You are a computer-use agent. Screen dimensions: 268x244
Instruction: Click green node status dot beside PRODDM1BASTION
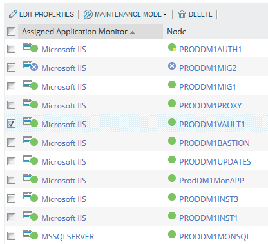[x=172, y=141]
